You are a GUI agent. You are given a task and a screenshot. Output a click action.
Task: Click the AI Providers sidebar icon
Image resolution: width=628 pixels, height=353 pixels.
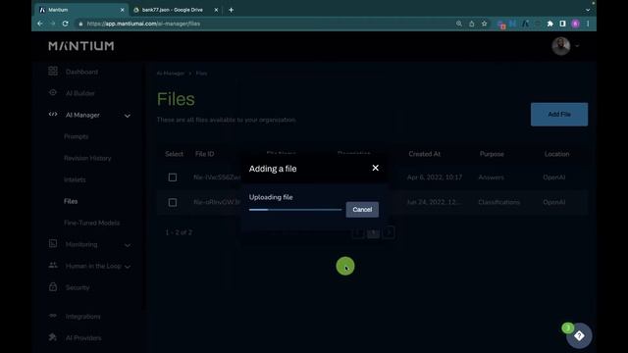(x=53, y=337)
